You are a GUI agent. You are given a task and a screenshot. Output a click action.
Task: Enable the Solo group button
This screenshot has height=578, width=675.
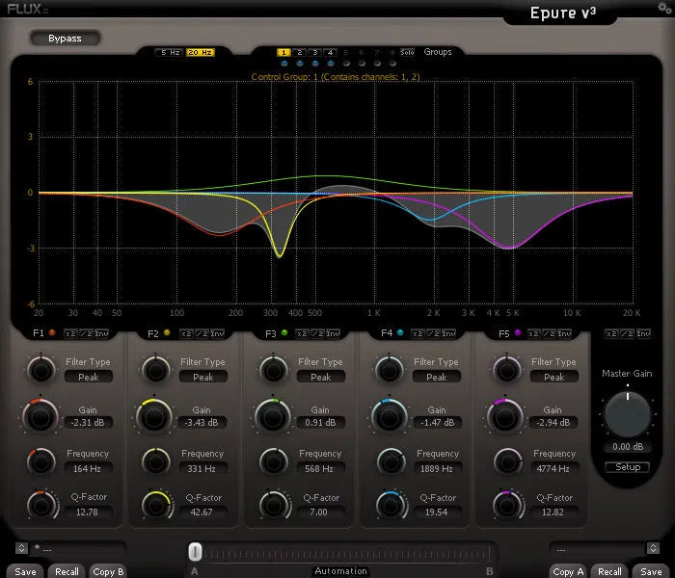click(x=407, y=52)
